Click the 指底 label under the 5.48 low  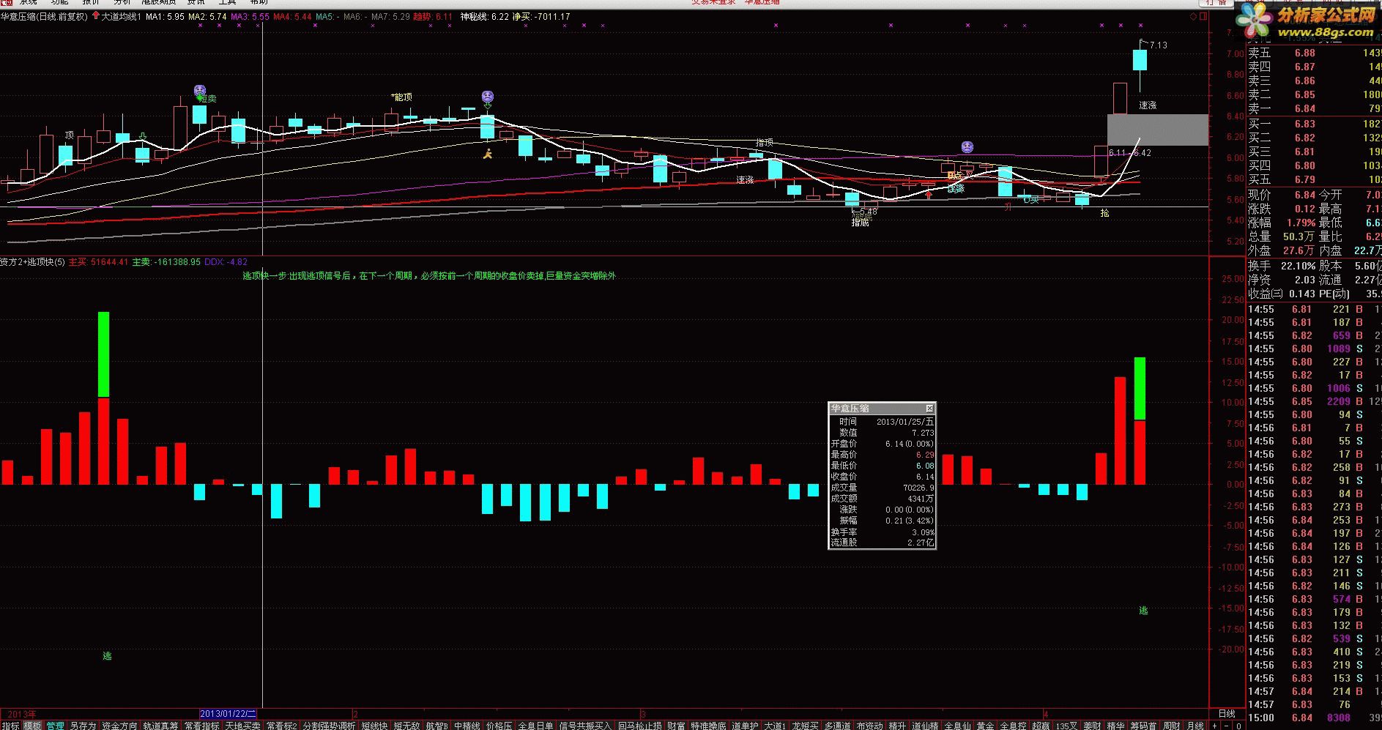coord(860,223)
